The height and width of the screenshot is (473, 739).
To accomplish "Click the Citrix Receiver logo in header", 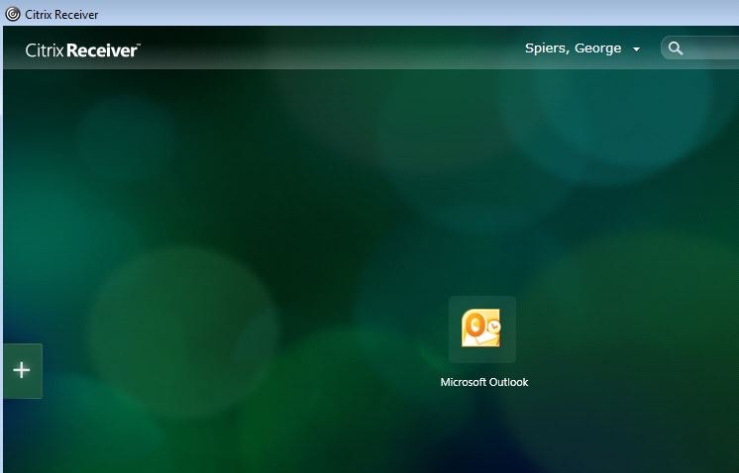I will [82, 49].
